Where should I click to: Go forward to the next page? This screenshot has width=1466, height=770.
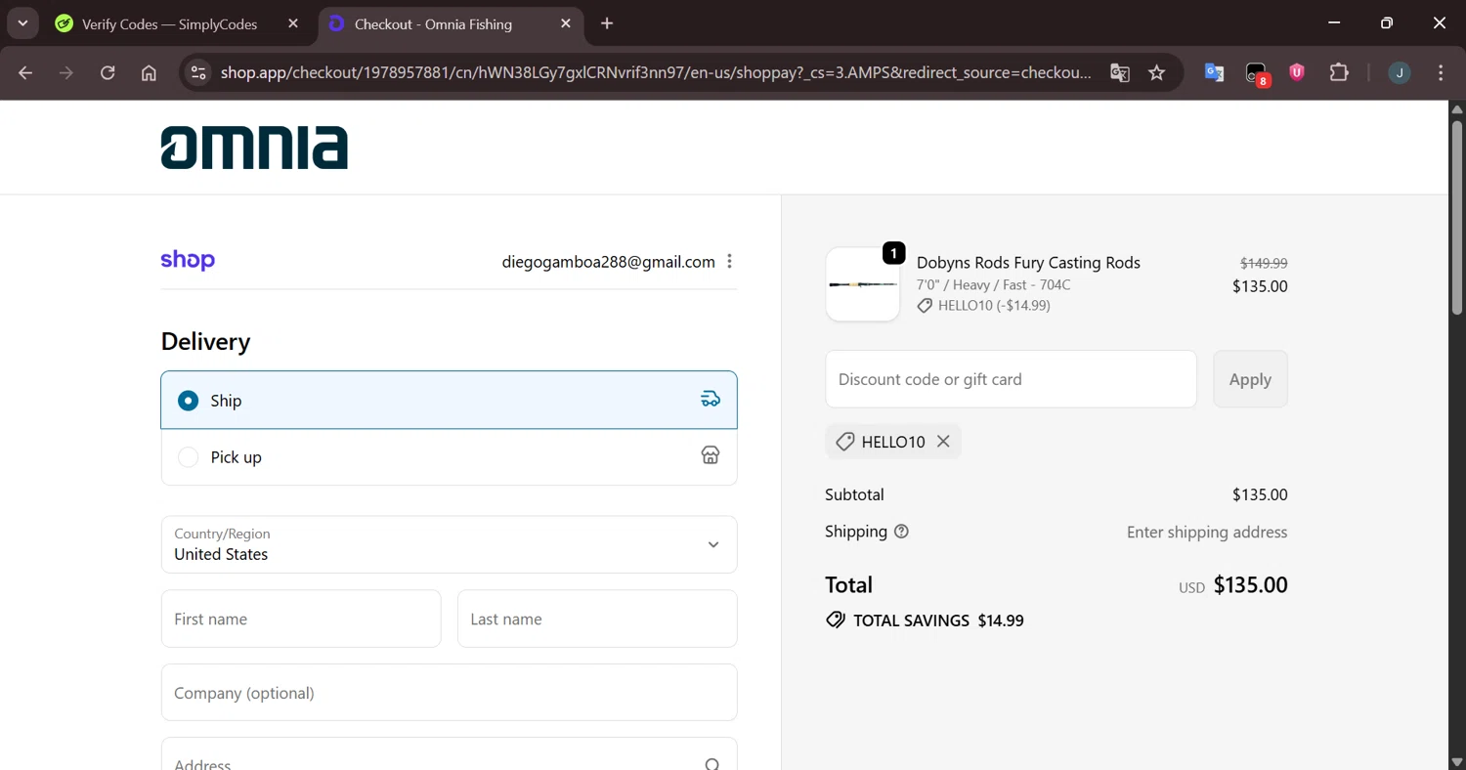pyautogui.click(x=66, y=73)
